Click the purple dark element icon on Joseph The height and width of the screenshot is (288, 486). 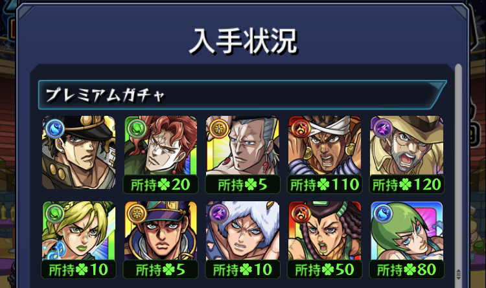pos(383,128)
